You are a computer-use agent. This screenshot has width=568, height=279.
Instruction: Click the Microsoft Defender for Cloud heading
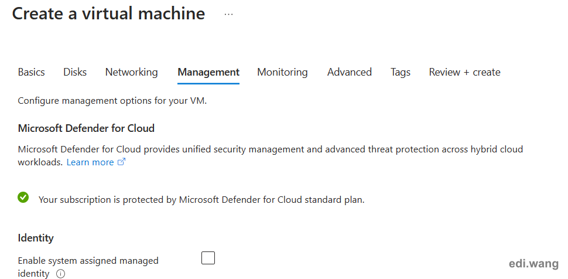(86, 128)
